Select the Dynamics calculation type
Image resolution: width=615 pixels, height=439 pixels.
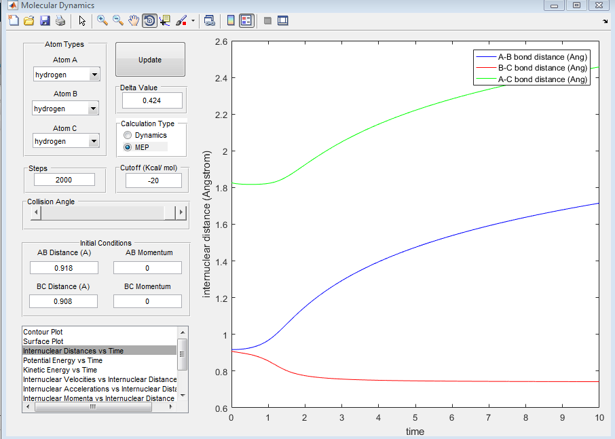[128, 136]
